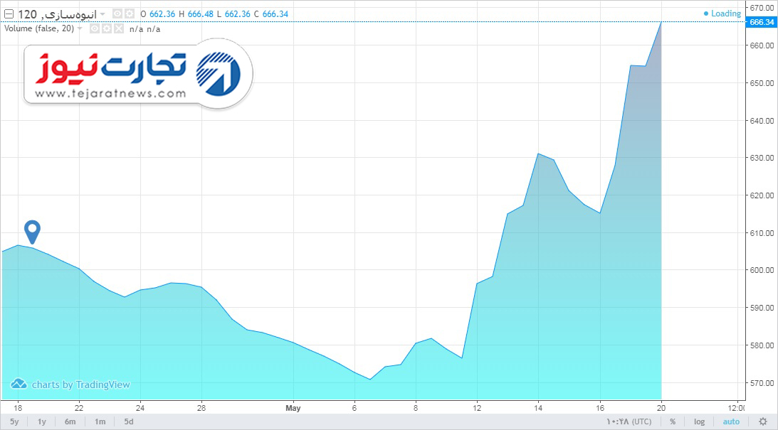Open main series settings gear icon

tap(129, 14)
